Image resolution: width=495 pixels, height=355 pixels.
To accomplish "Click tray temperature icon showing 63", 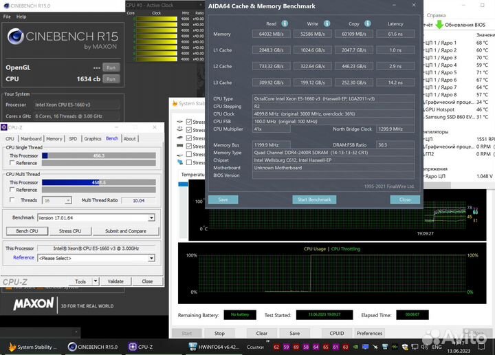I will pos(345,347).
